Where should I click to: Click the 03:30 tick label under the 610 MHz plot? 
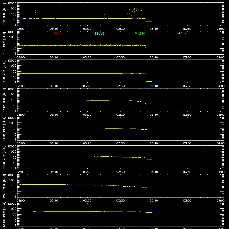click(121, 86)
